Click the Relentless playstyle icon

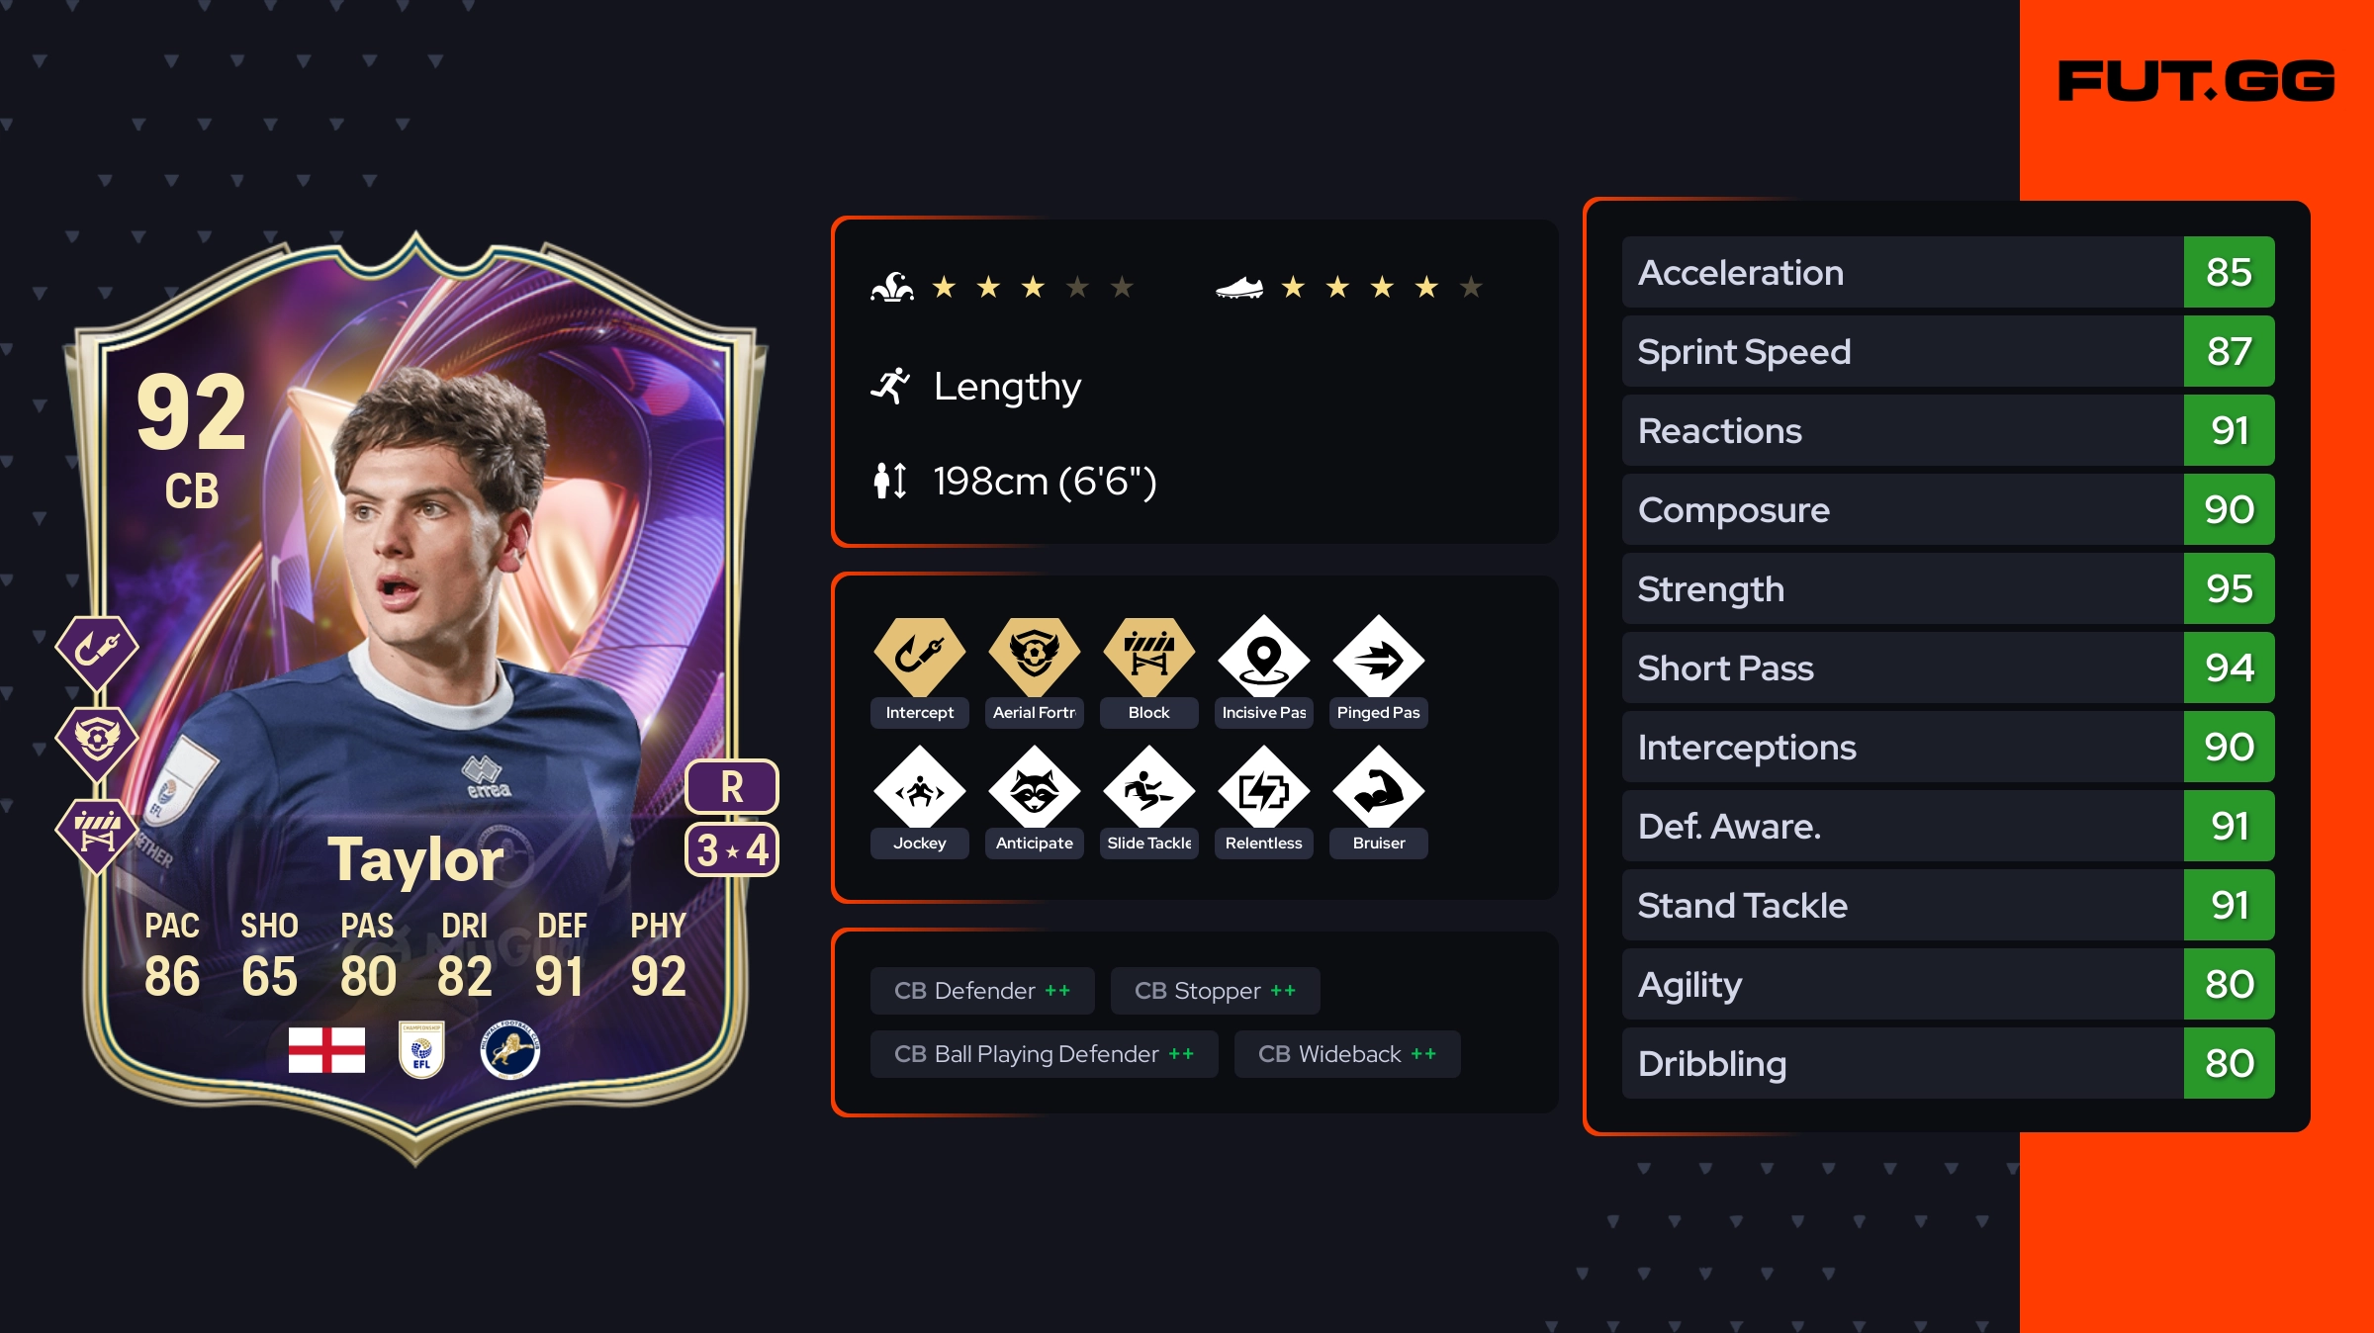coord(1263,787)
